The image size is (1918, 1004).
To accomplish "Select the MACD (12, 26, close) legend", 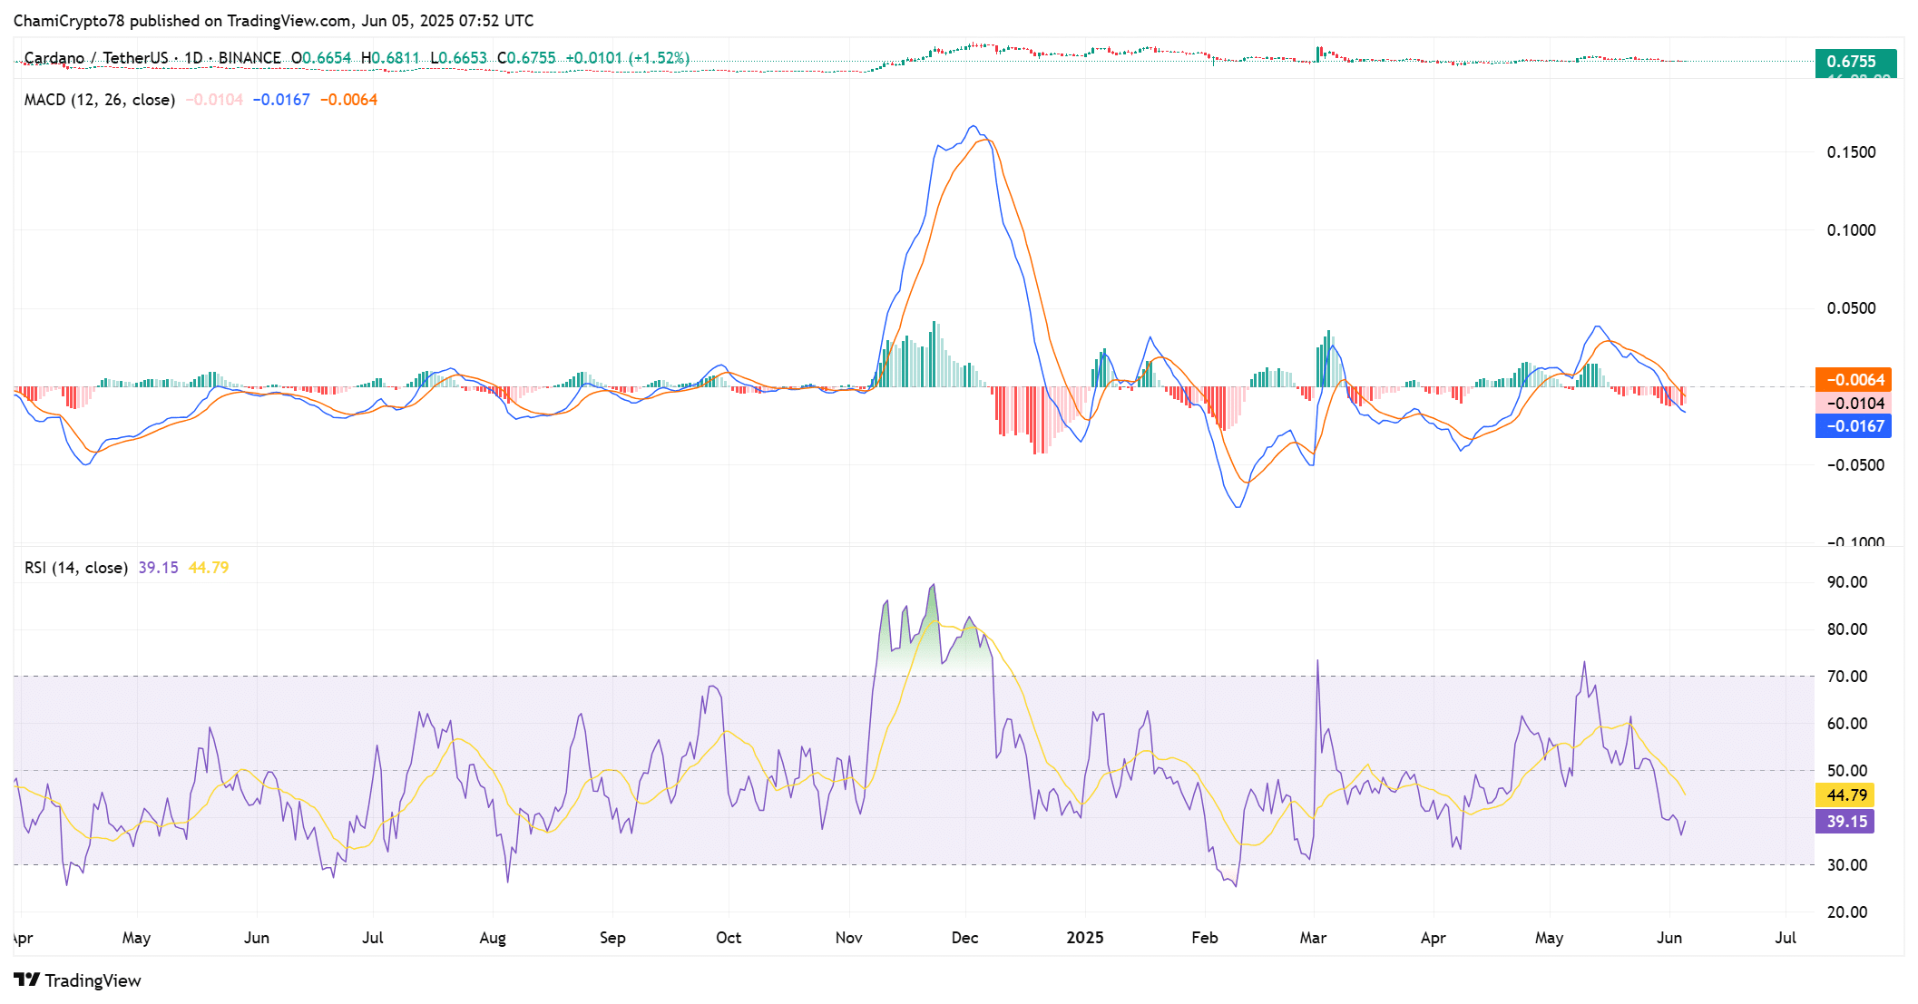I will [x=99, y=100].
